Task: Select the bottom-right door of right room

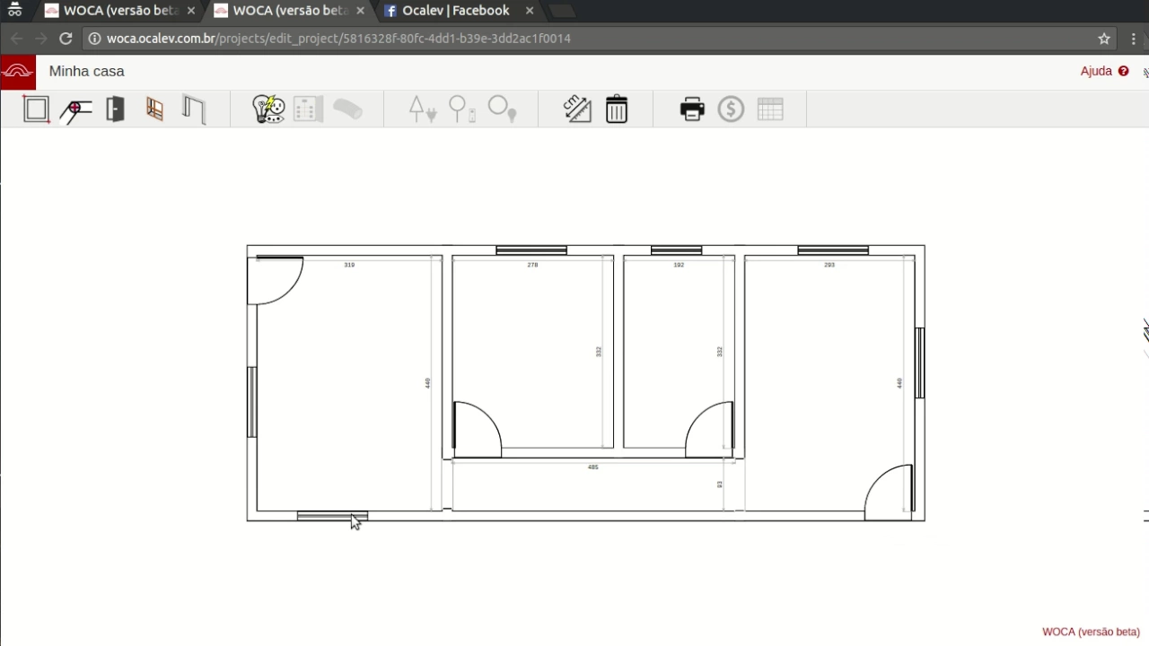Action: click(x=890, y=493)
